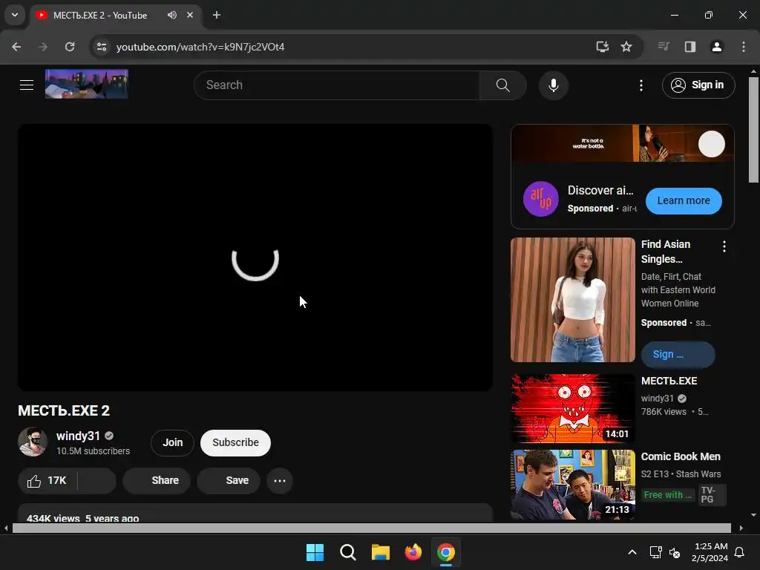Screen dimensions: 760x570
Task: Click the search magnifier button
Action: coord(502,85)
